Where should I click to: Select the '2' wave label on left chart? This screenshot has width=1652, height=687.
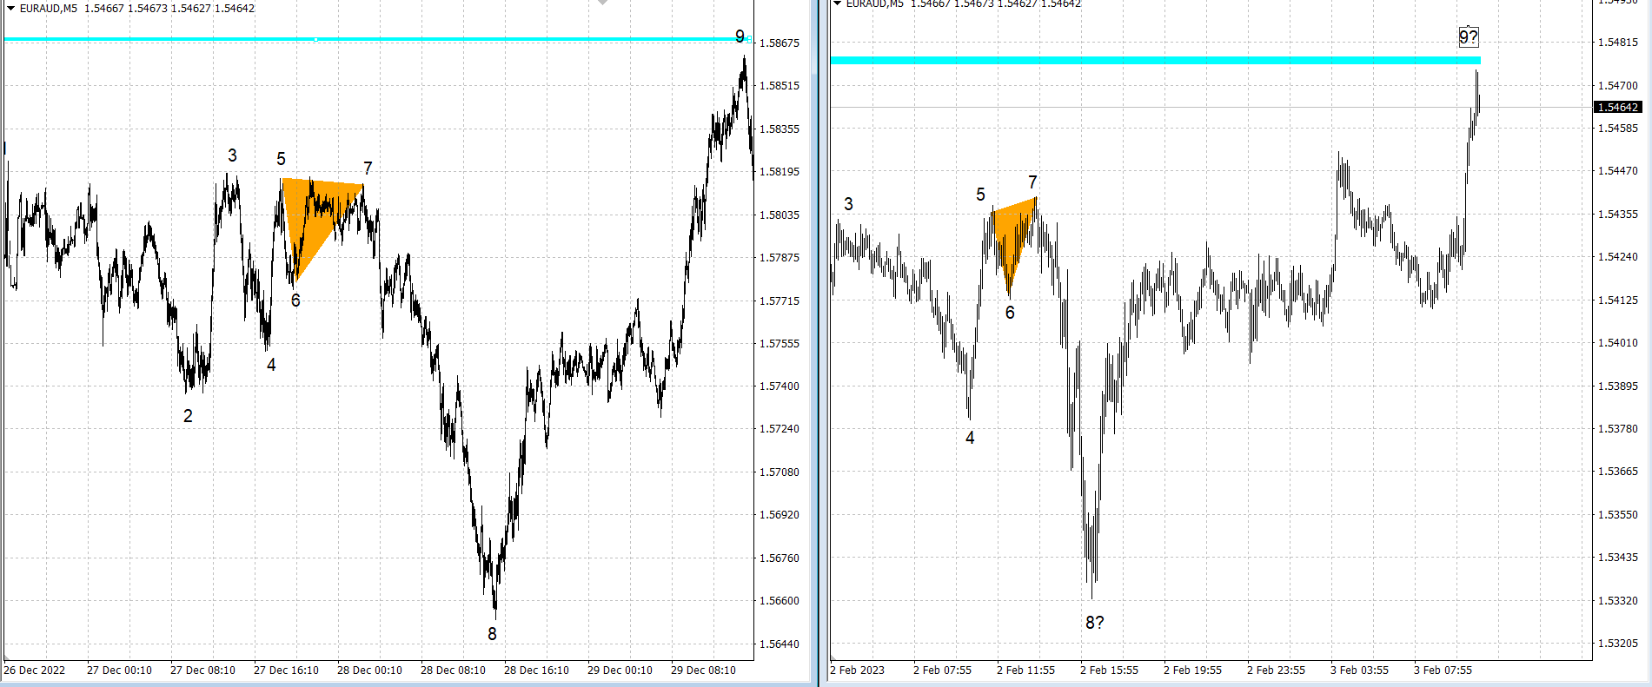pyautogui.click(x=188, y=416)
